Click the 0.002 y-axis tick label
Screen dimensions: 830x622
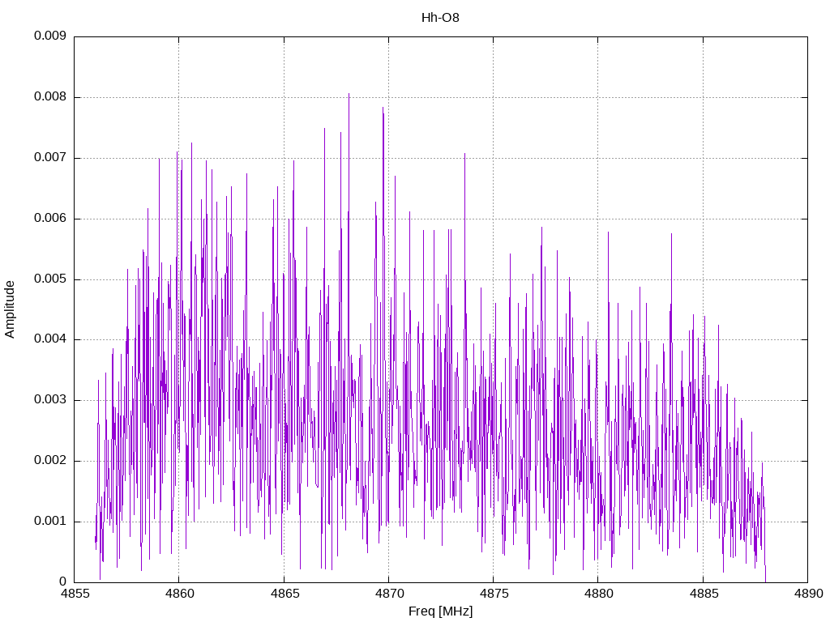point(50,461)
